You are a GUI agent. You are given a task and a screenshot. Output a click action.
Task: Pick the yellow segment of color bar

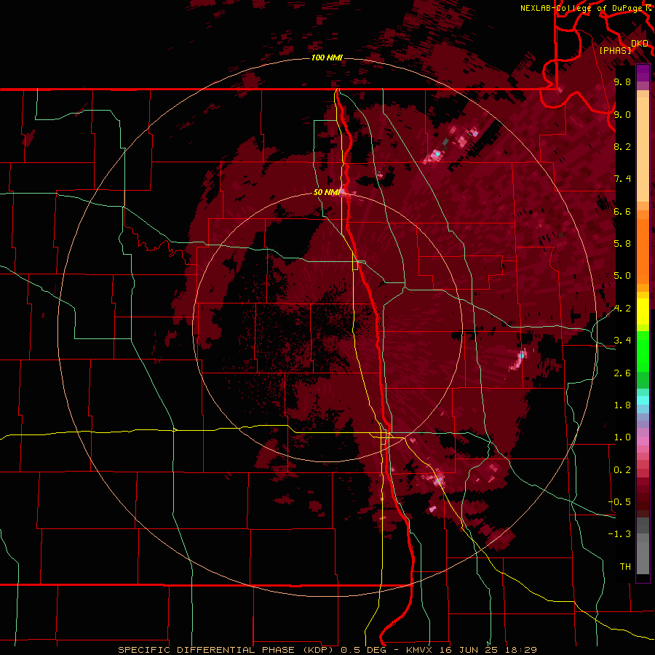tap(643, 311)
